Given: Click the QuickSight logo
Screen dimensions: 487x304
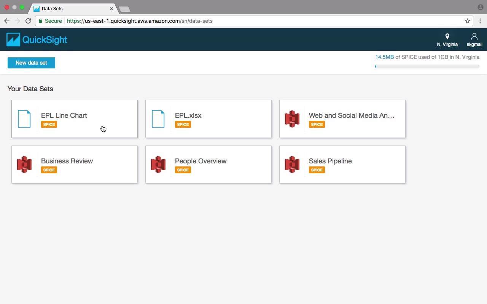Looking at the screenshot, I should tap(37, 40).
